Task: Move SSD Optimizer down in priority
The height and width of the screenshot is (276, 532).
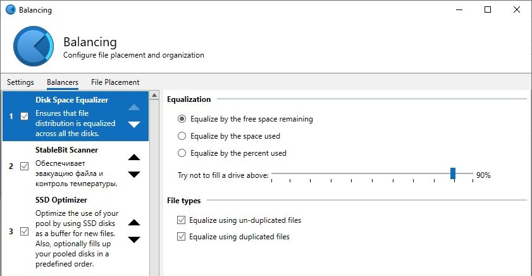Action: pyautogui.click(x=134, y=240)
